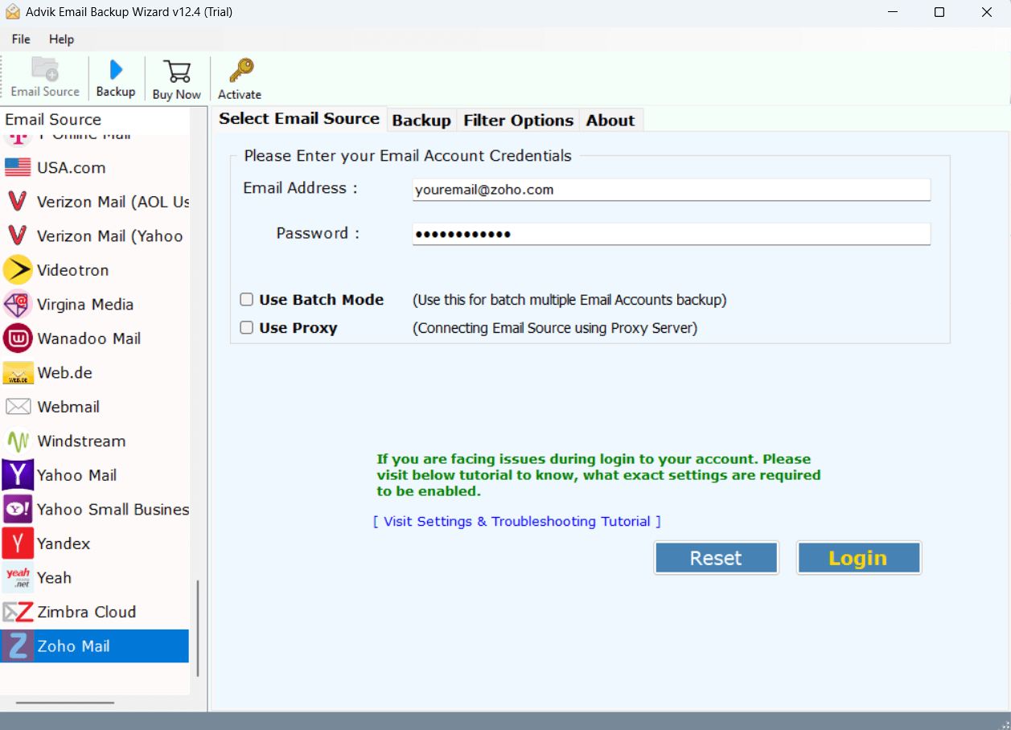This screenshot has height=730, width=1011.
Task: Open Visit Settings & Troubleshooting Tutorial link
Action: click(517, 522)
